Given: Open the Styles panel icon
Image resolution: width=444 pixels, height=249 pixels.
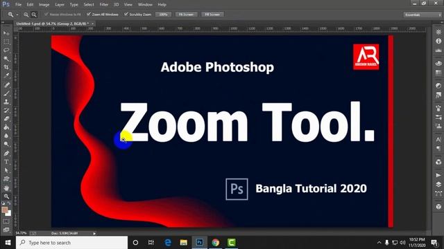Looking at the screenshot, I should pos(438,95).
